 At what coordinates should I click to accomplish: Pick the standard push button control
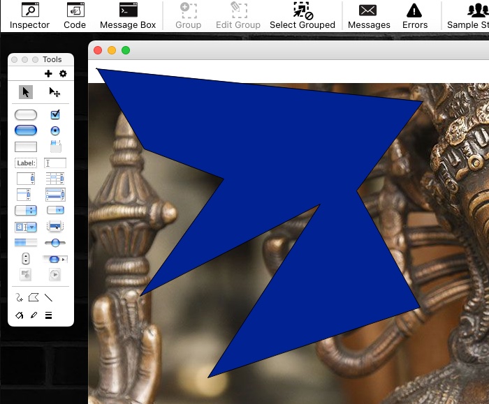26,114
